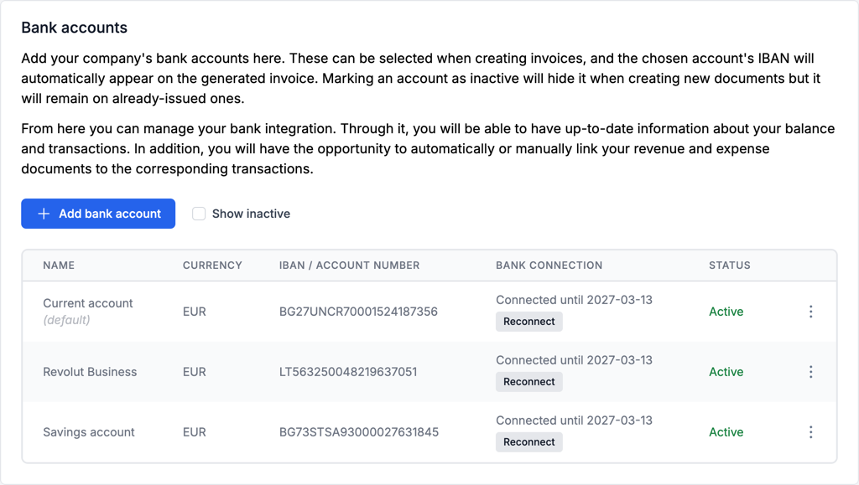Click the NAME column header
The image size is (859, 485).
pyautogui.click(x=59, y=266)
